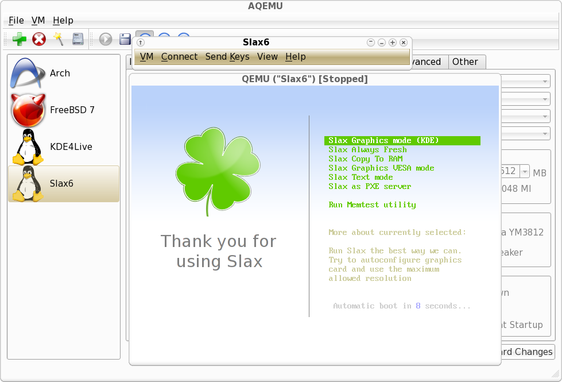The width and height of the screenshot is (562, 382).
Task: Select the FreeBSD 7 virtual machine
Action: click(64, 110)
